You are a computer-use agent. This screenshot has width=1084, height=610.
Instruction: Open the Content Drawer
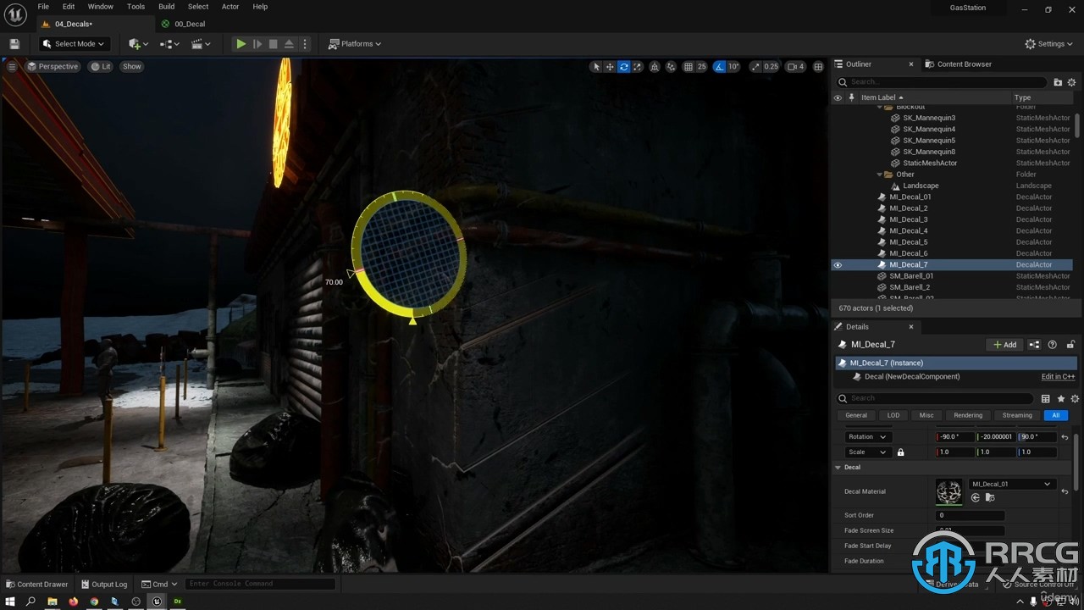click(x=37, y=585)
